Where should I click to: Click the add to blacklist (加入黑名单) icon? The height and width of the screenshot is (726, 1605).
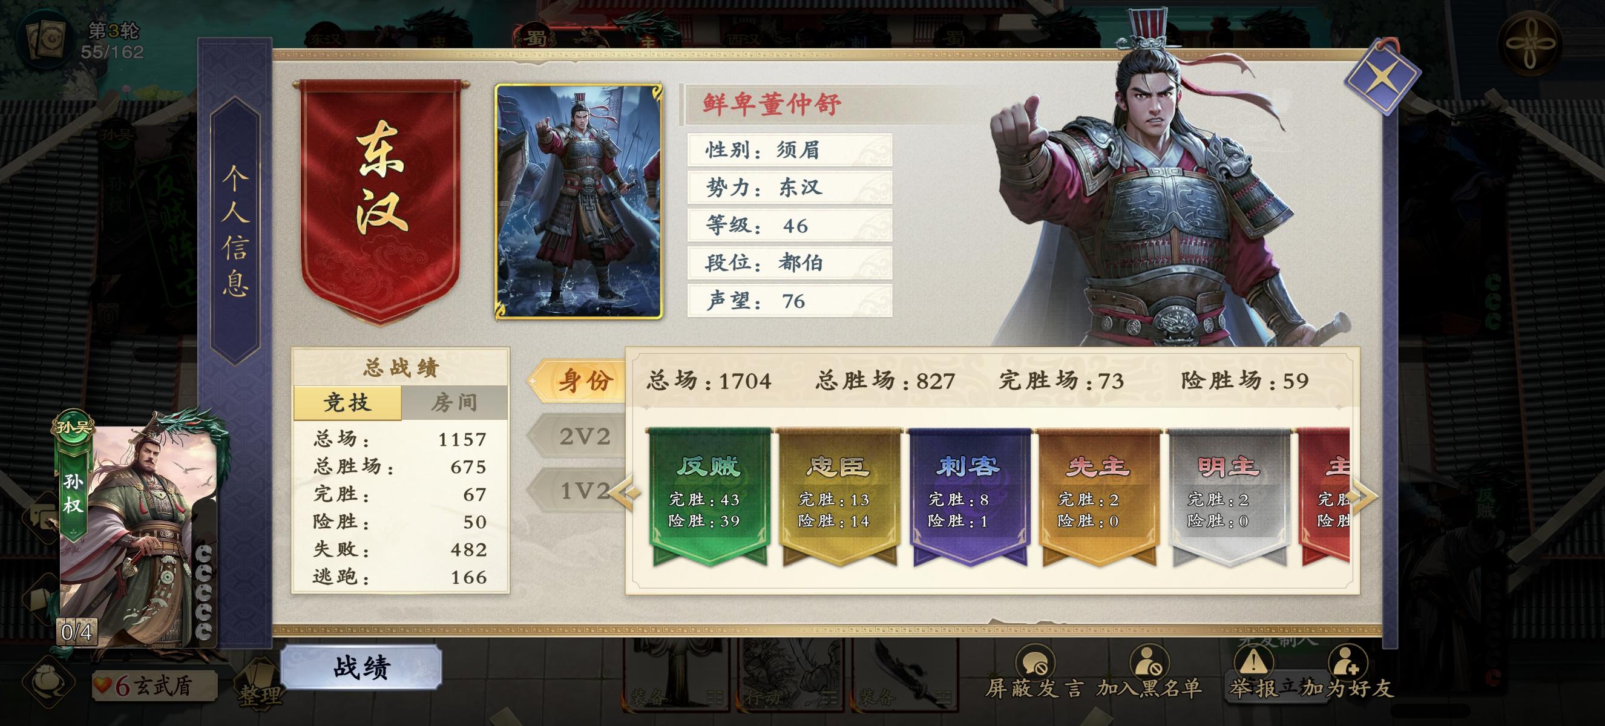[x=1148, y=662]
